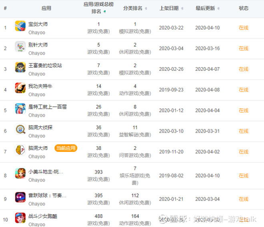
Task: Click the 当前应用 orange badge
Action: coord(66,148)
